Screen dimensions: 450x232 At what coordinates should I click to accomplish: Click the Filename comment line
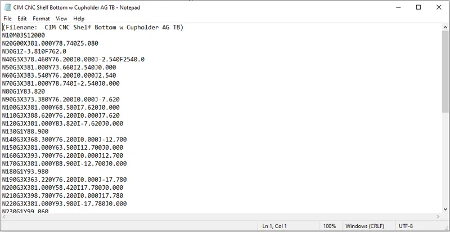[x=93, y=28]
